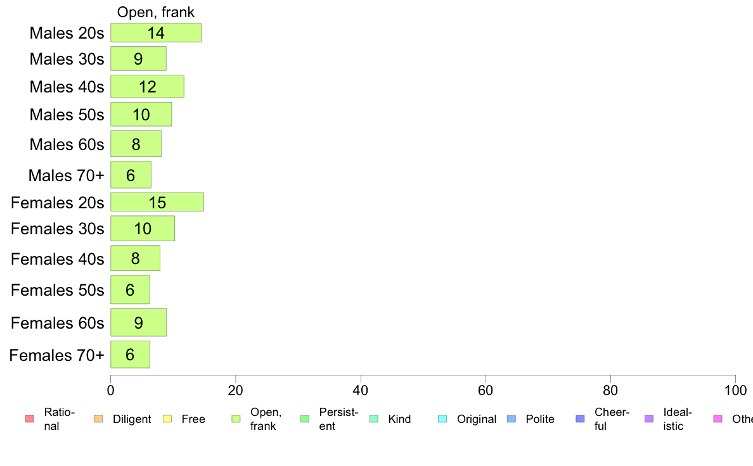
Task: Click the Diligent legend color swatch
Action: [x=98, y=419]
